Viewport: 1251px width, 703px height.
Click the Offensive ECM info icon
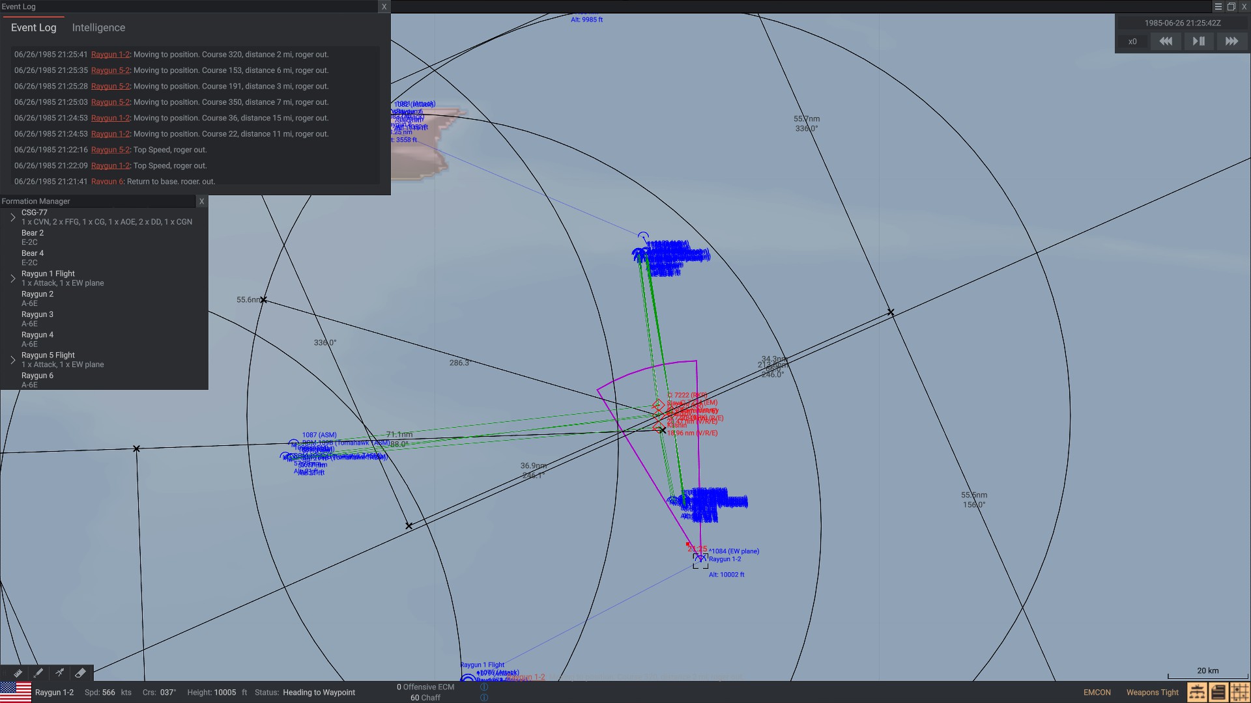[484, 687]
